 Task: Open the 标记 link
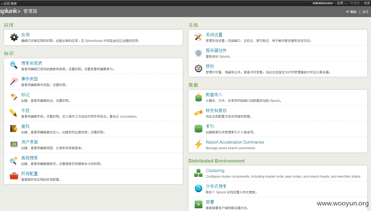pyautogui.click(x=25, y=95)
